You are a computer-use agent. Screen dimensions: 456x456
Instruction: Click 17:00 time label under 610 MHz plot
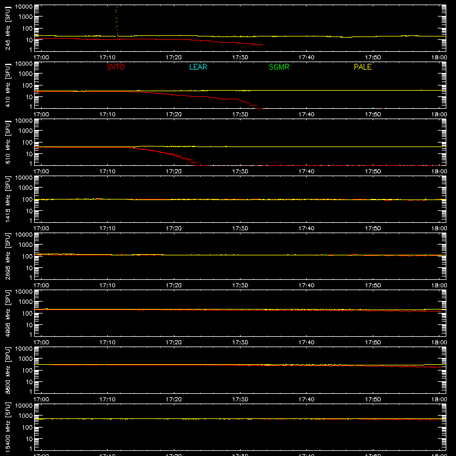(x=41, y=172)
